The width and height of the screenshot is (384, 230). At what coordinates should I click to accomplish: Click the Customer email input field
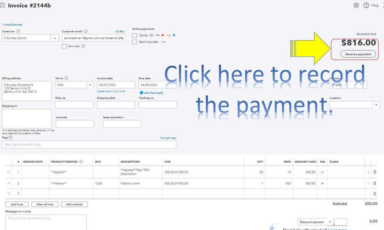click(x=94, y=38)
